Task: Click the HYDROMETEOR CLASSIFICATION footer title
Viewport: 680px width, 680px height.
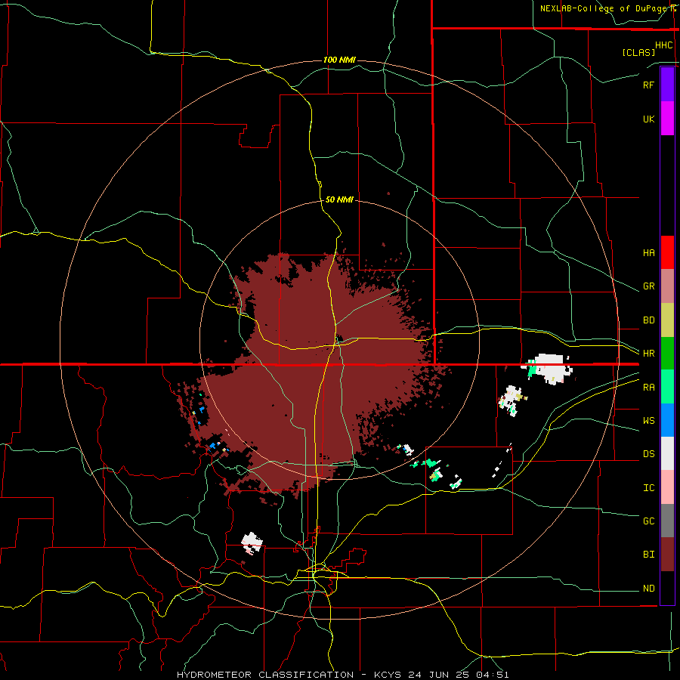Action: click(x=265, y=675)
